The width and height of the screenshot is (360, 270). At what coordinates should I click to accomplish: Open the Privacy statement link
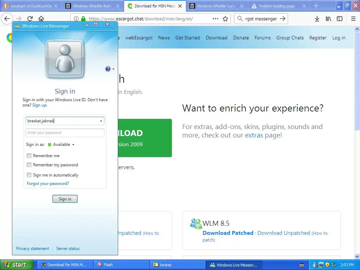point(32,249)
